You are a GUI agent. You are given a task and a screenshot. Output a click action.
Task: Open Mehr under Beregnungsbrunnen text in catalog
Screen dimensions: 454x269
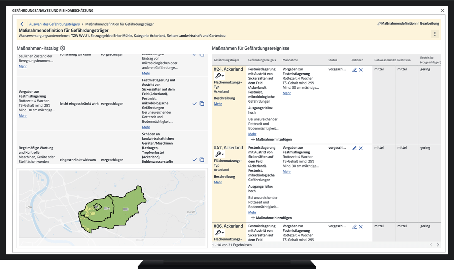pyautogui.click(x=23, y=66)
